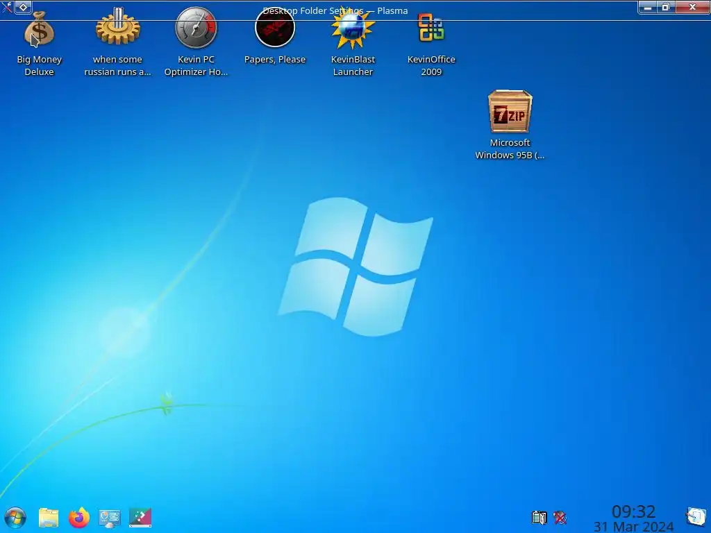Close the Desktop Folder Settings window
This screenshot has height=533, width=711.
coord(692,7)
